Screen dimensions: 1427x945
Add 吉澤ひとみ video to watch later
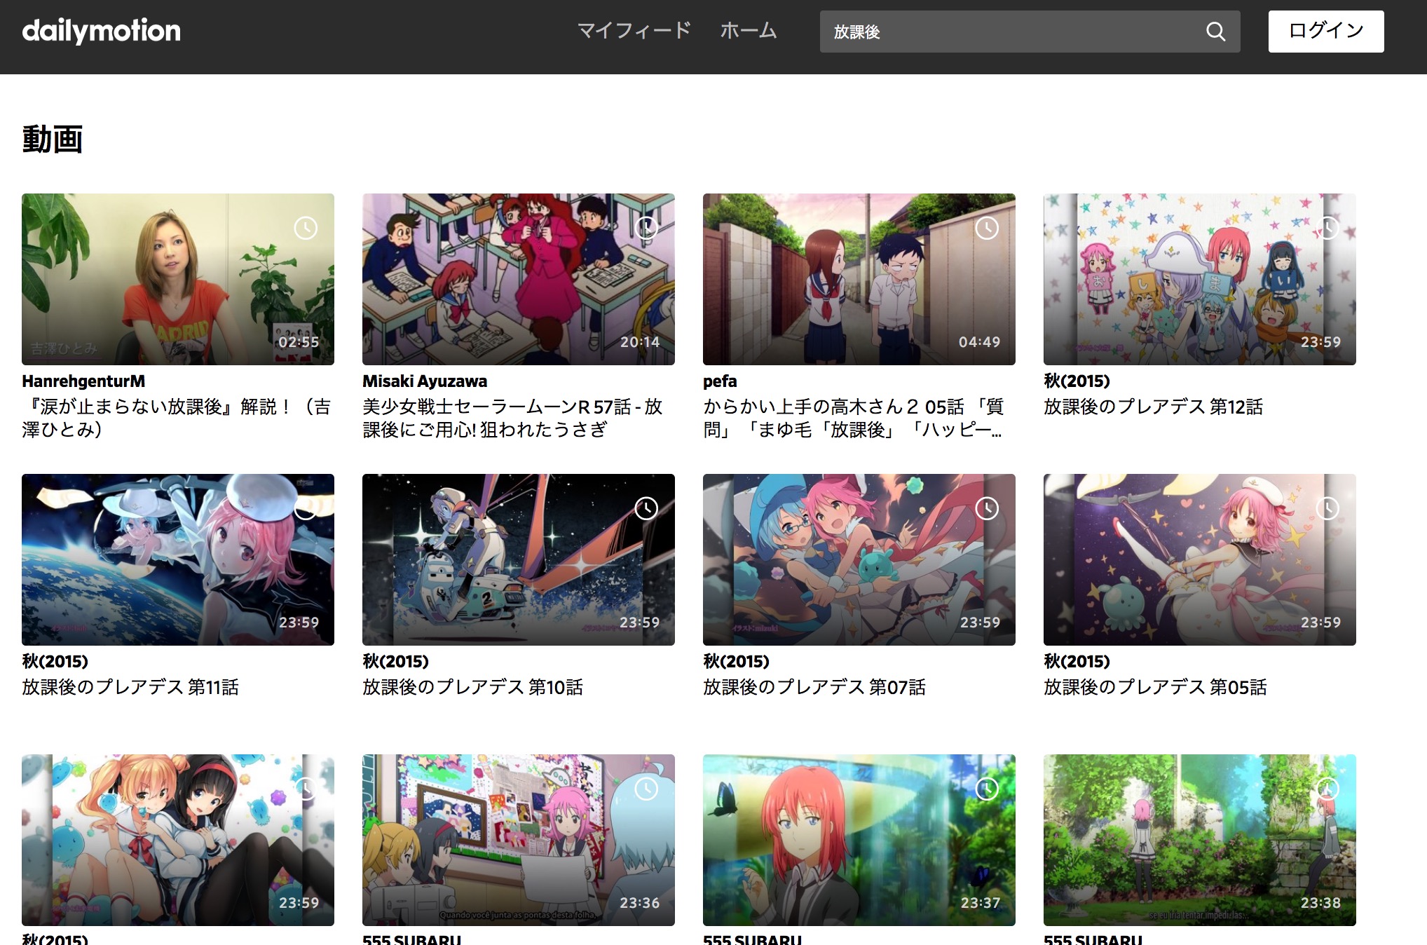point(306,228)
